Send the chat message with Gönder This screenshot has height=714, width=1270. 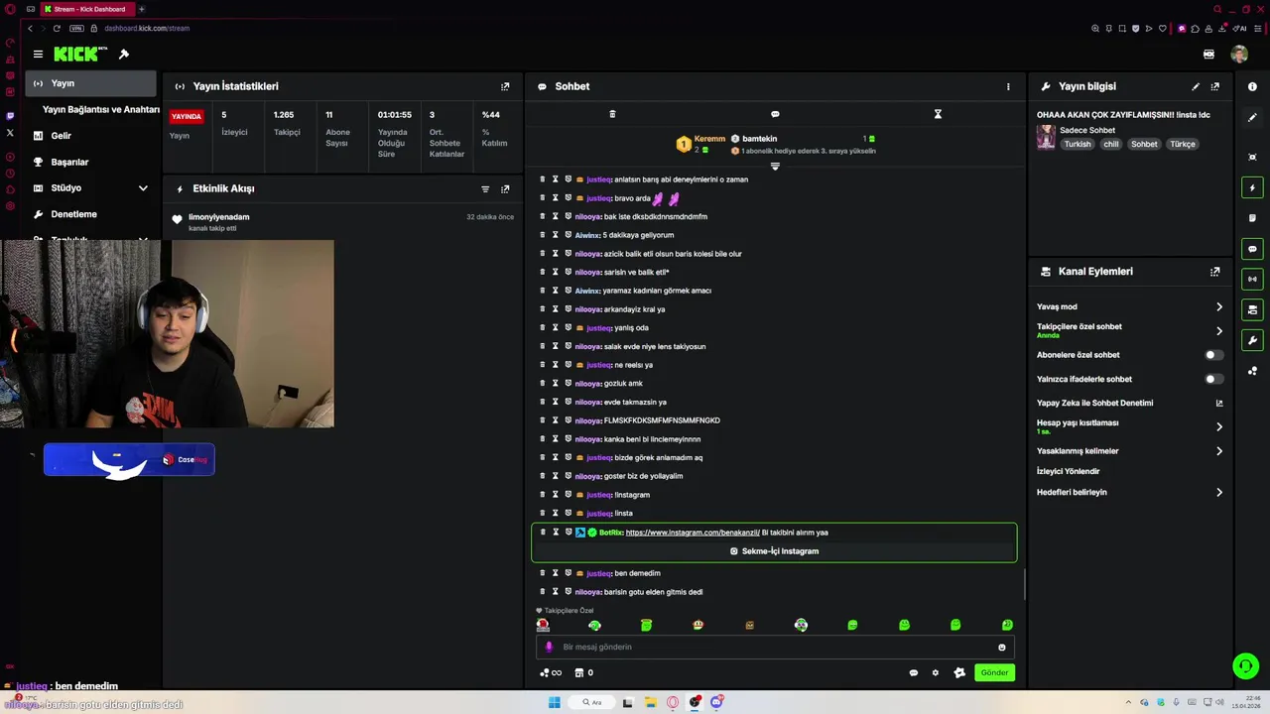click(x=994, y=672)
